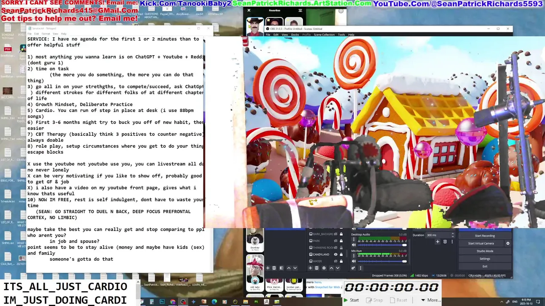This screenshot has height=306, width=545.
Task: Increase transition duration with up stepper
Action: (453, 233)
